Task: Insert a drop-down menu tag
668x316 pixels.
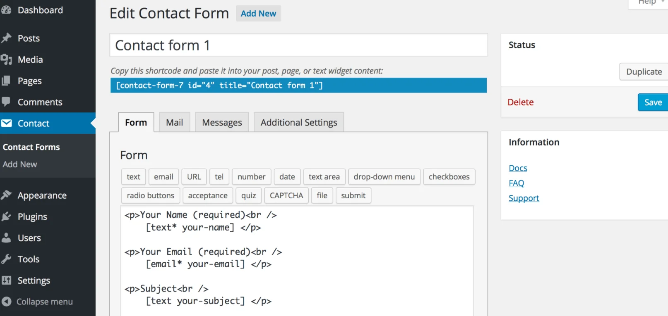Action: (384, 177)
